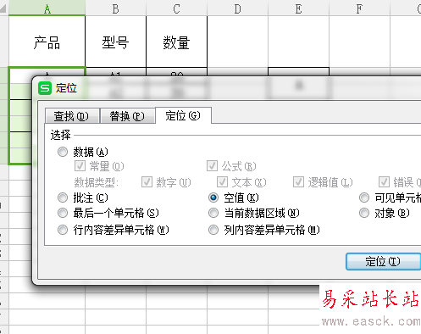Click the WPS logo icon in dialog title
421x334 pixels.
pos(45,88)
